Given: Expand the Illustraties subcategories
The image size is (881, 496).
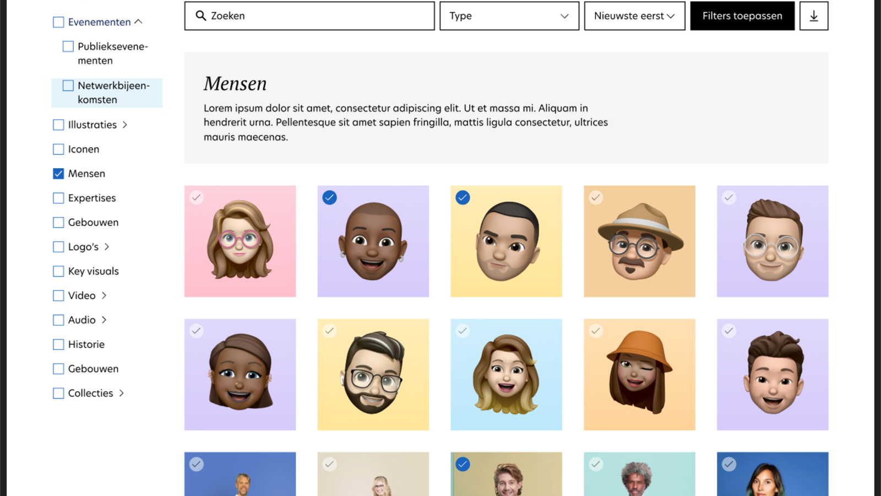Looking at the screenshot, I should tap(125, 125).
